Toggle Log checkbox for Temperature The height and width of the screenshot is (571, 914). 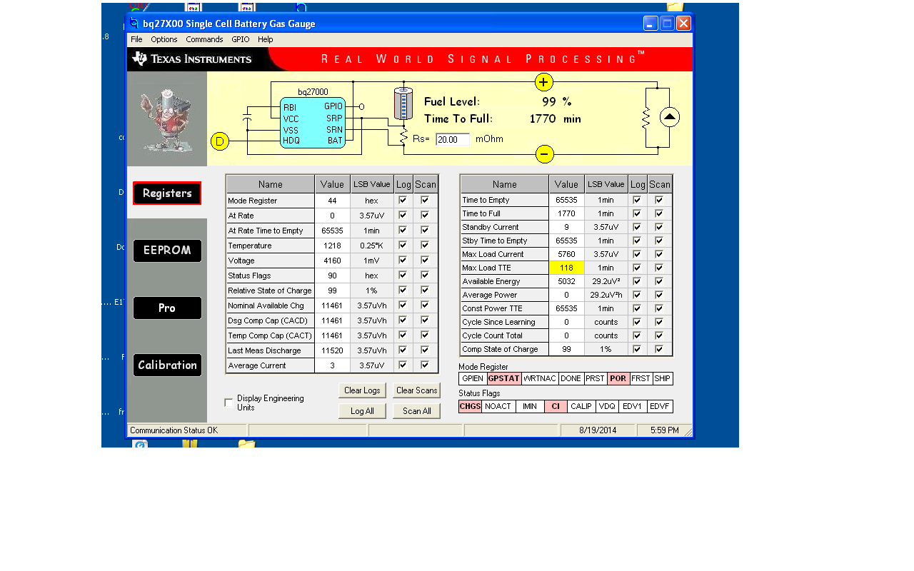403,246
